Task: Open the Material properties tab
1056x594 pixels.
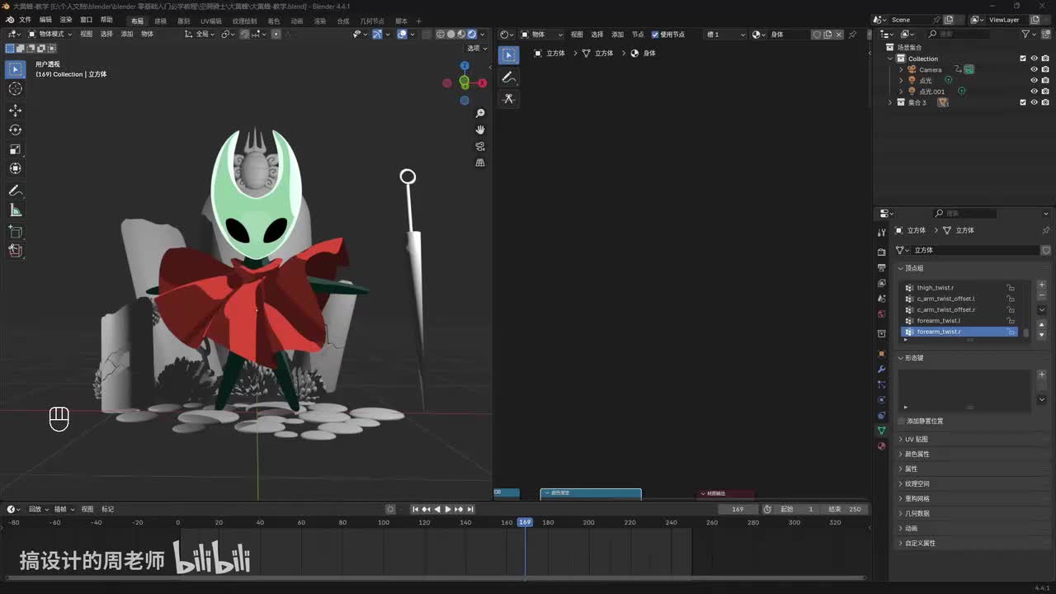Action: (x=881, y=445)
